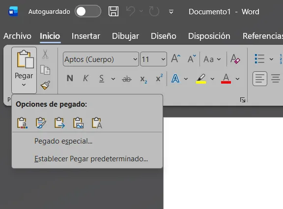Toggle strikethrough ab formatting
This screenshot has width=283, height=209.
[x=127, y=79]
